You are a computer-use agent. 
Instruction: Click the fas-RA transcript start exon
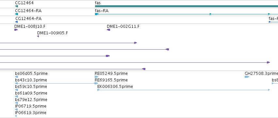click(97, 14)
